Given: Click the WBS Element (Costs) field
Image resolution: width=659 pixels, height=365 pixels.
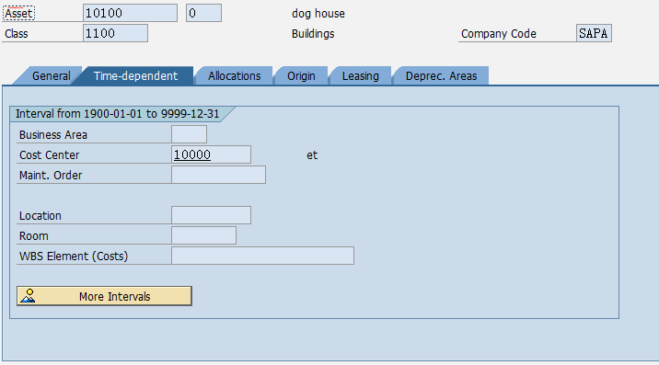Looking at the screenshot, I should [262, 256].
